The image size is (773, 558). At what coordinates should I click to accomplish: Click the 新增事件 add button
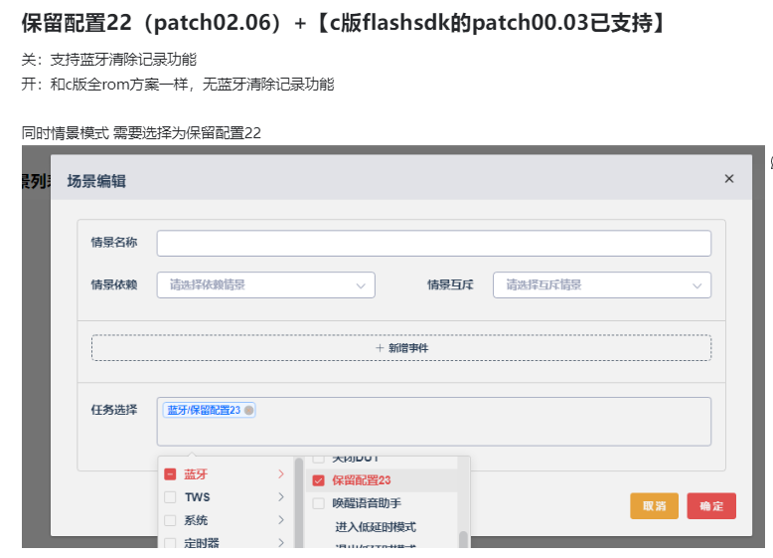[401, 348]
